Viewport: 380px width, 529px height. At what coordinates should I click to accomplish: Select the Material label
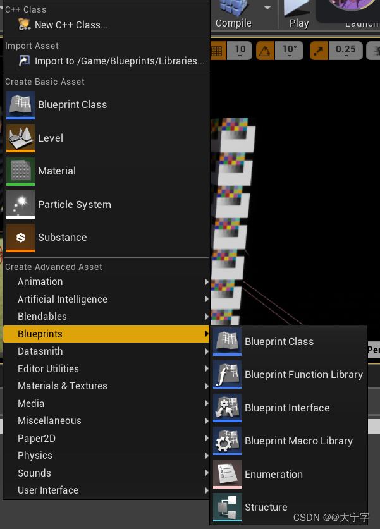pyautogui.click(x=57, y=171)
